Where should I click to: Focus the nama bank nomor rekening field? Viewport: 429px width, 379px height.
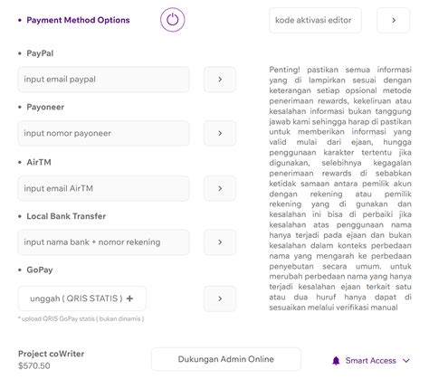click(x=103, y=242)
